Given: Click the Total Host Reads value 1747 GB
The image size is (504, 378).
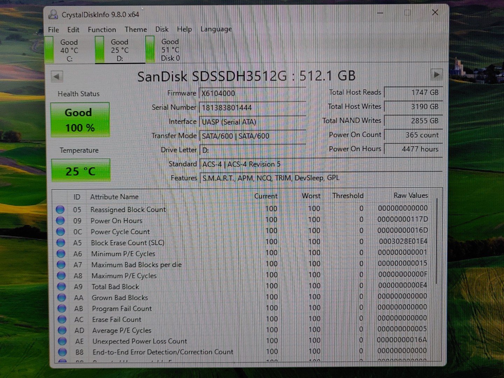Looking at the screenshot, I should 413,92.
